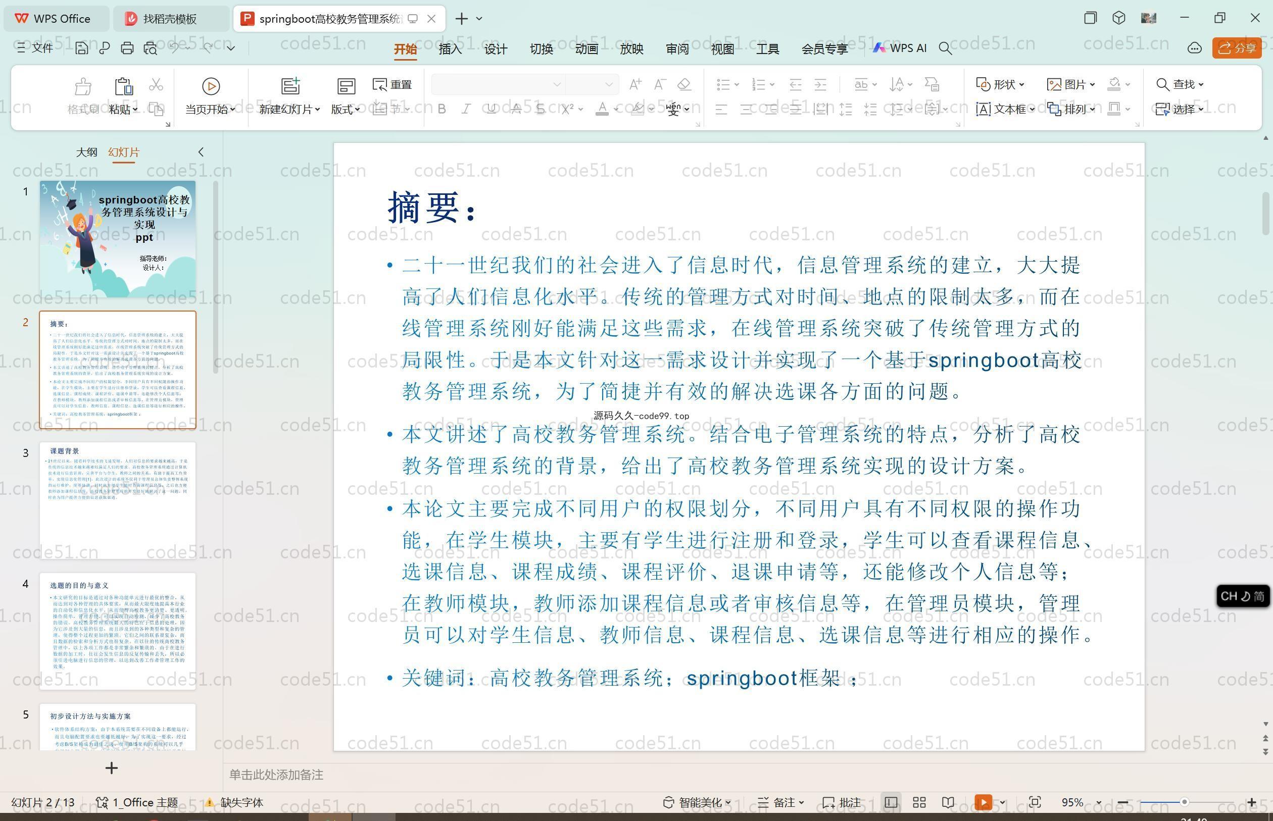Click the Share (分享) button

(x=1237, y=48)
